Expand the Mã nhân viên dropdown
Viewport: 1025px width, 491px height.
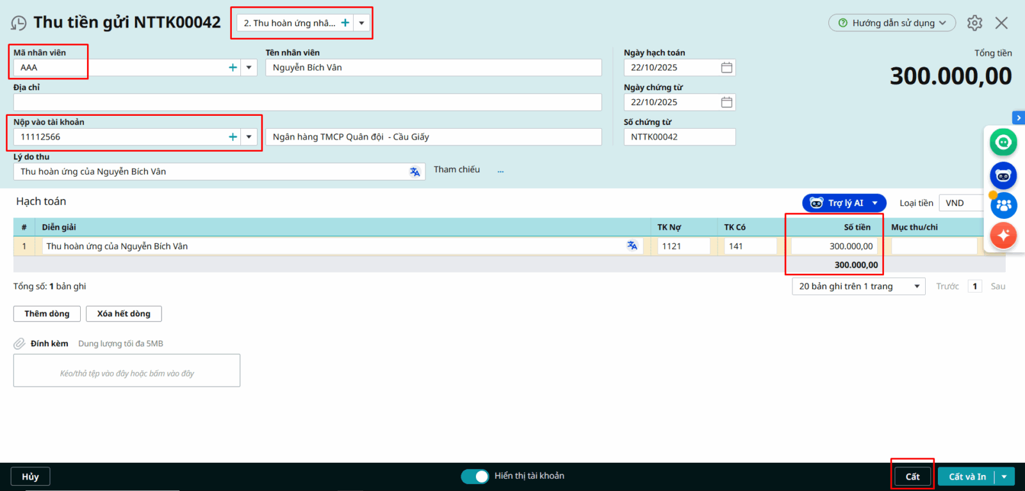249,67
